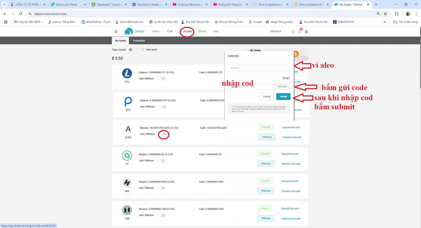Click the browser URL address bar
The width and height of the screenshot is (421, 228).
pos(203,14)
